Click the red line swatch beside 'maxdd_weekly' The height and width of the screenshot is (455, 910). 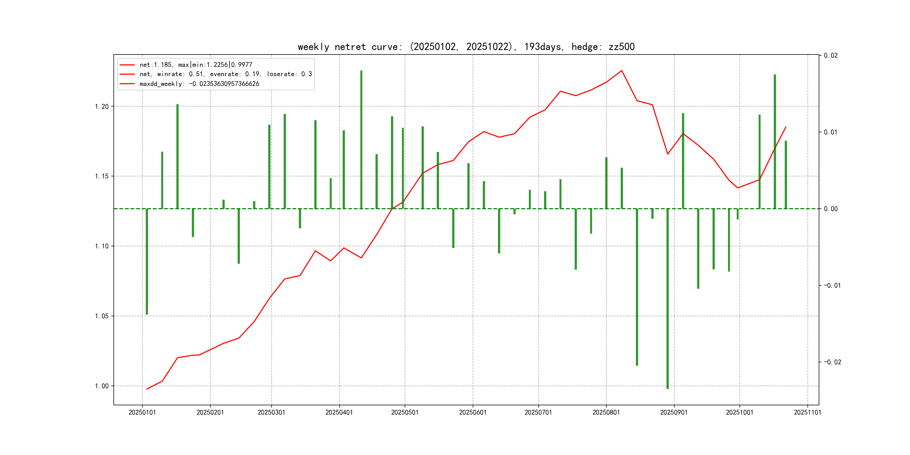[x=127, y=84]
